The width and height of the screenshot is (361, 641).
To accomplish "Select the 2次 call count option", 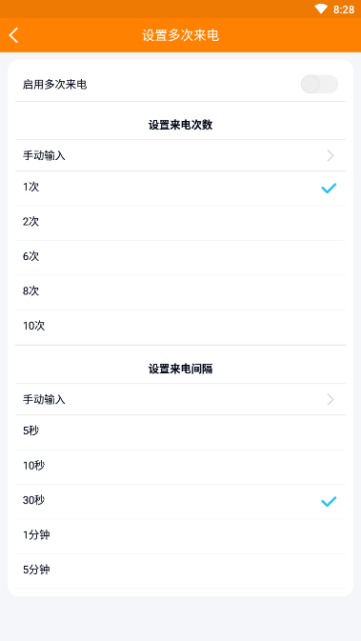I will pos(180,222).
